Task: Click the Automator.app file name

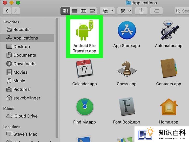Action: pos(169,46)
